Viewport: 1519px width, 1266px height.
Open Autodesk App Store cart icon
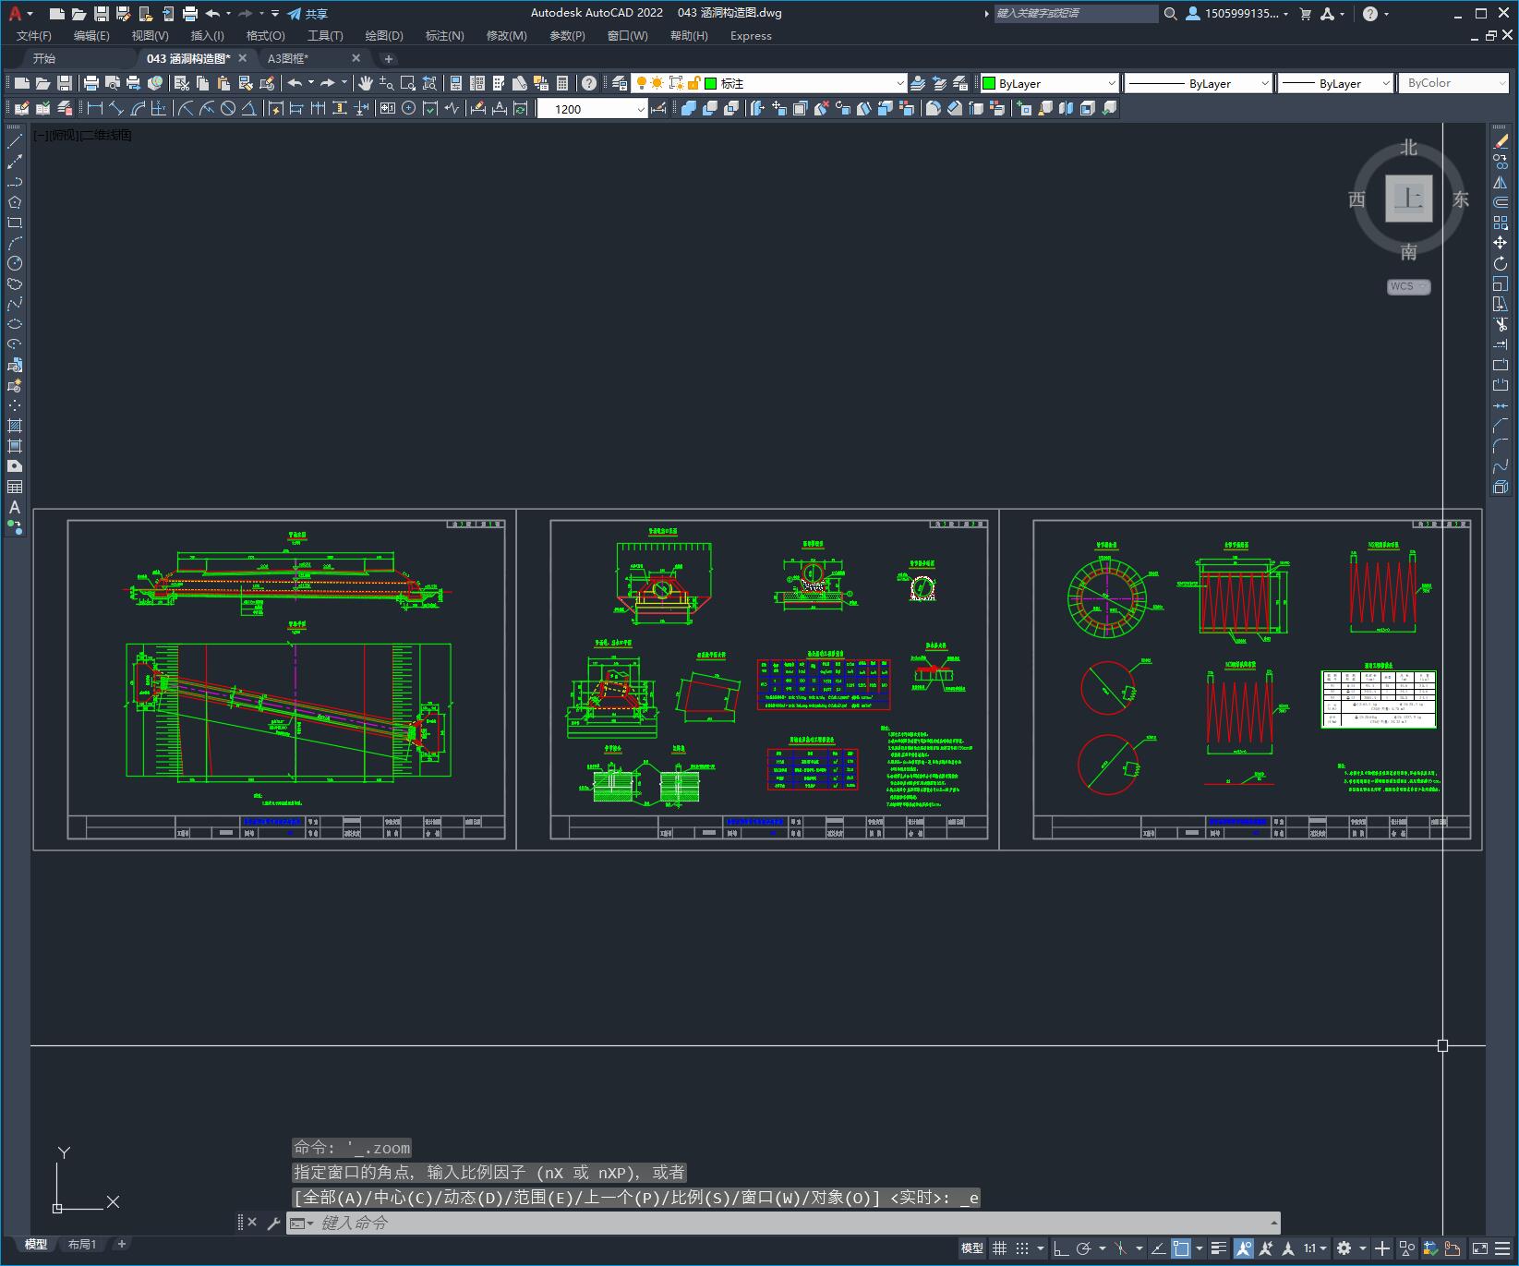(1306, 14)
